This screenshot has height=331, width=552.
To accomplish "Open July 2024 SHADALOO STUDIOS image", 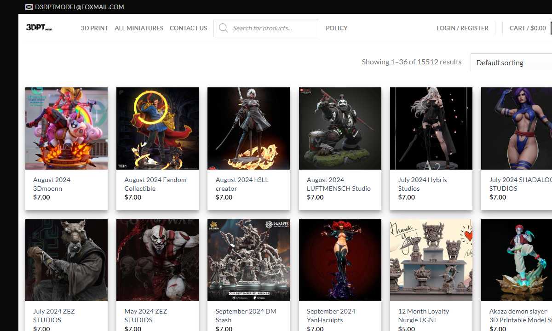I will click(x=517, y=128).
